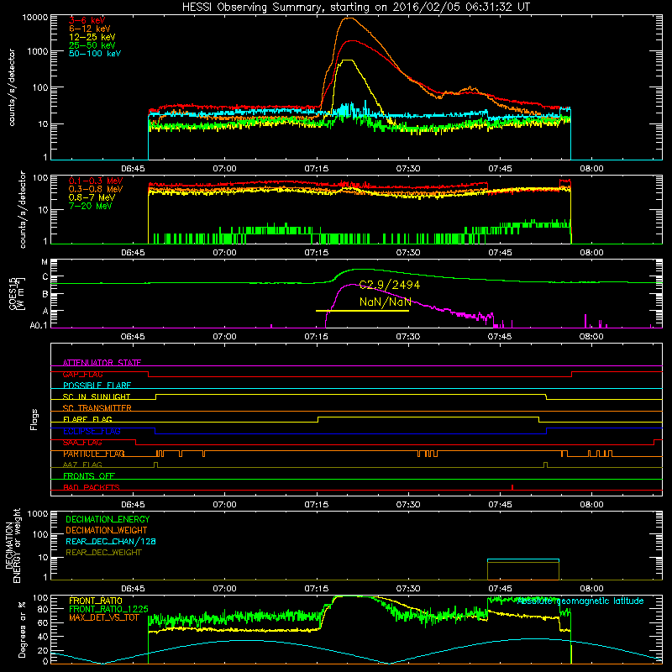Image resolution: width=672 pixels, height=672 pixels.
Task: Click the PARTICLE_FLAG label
Action: coord(94,454)
